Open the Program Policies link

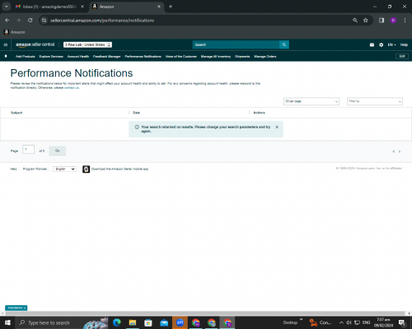point(35,169)
